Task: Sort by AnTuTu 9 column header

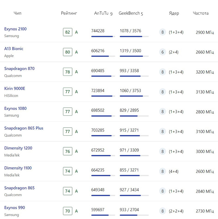Action: pos(103,13)
